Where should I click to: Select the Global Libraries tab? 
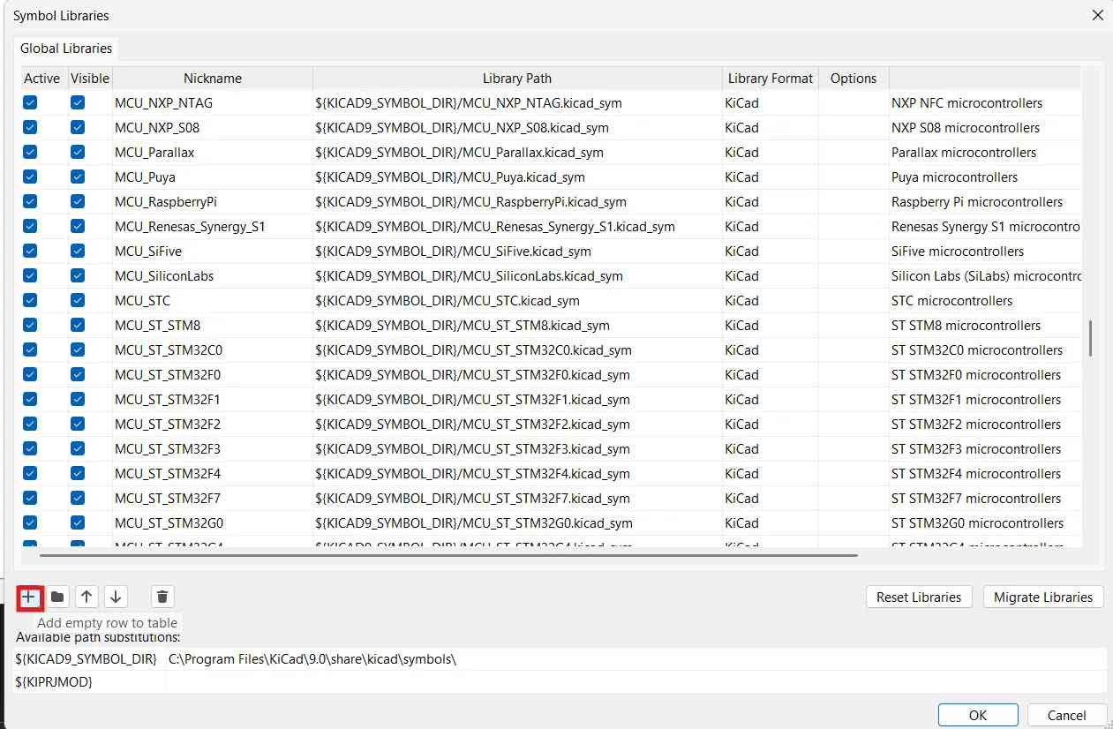pos(66,48)
